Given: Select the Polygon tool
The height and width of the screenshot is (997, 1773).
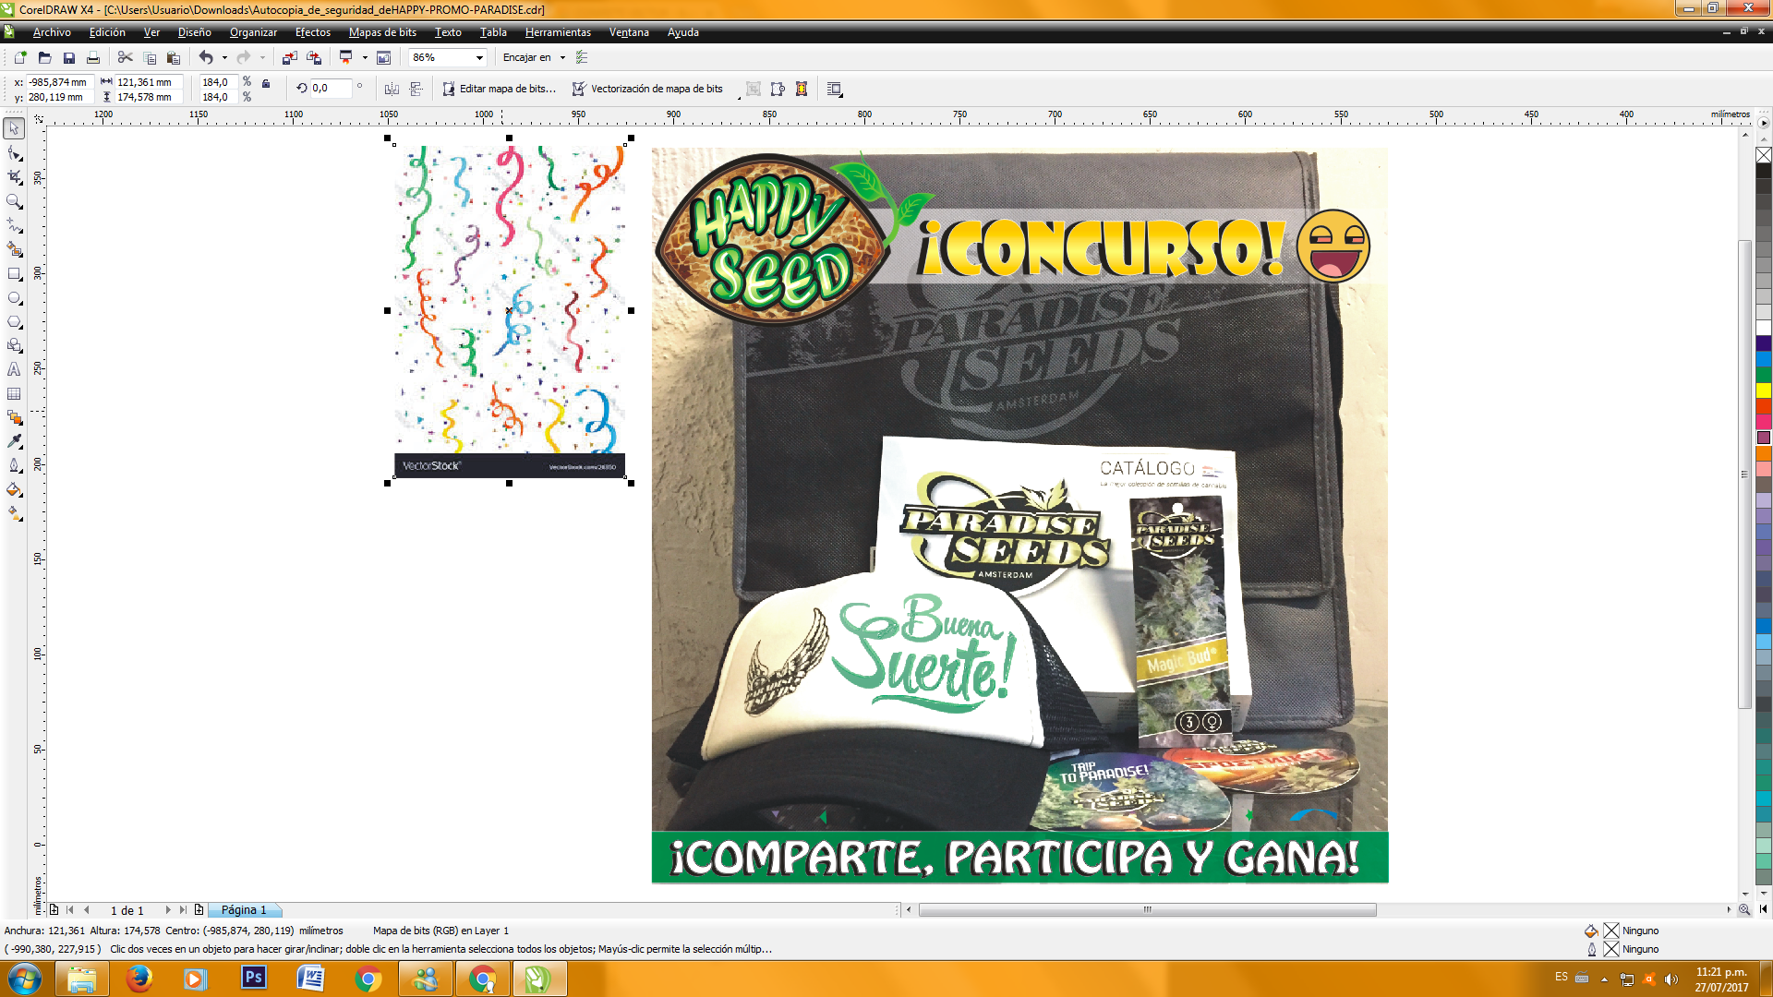Looking at the screenshot, I should tap(14, 322).
